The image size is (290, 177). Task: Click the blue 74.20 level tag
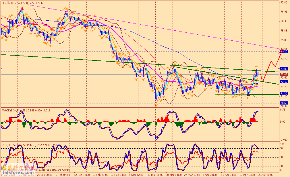pos(284,52)
